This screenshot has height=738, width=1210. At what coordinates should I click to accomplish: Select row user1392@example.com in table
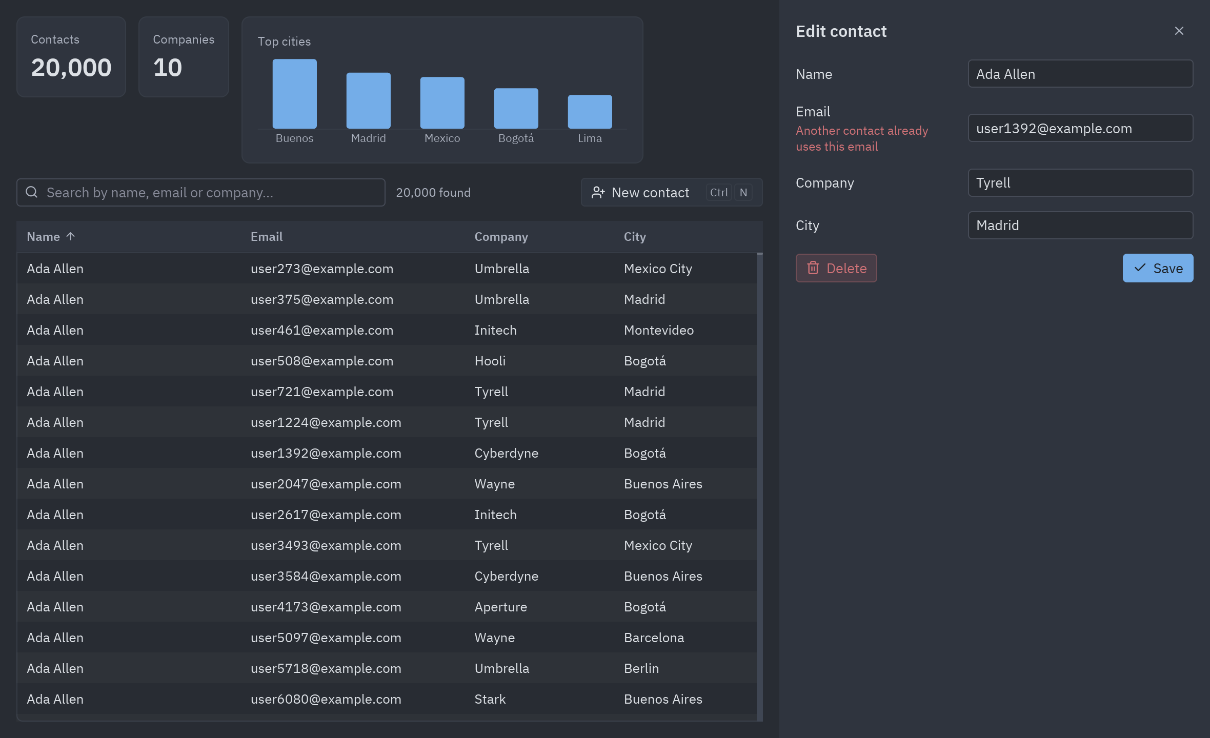pyautogui.click(x=387, y=453)
